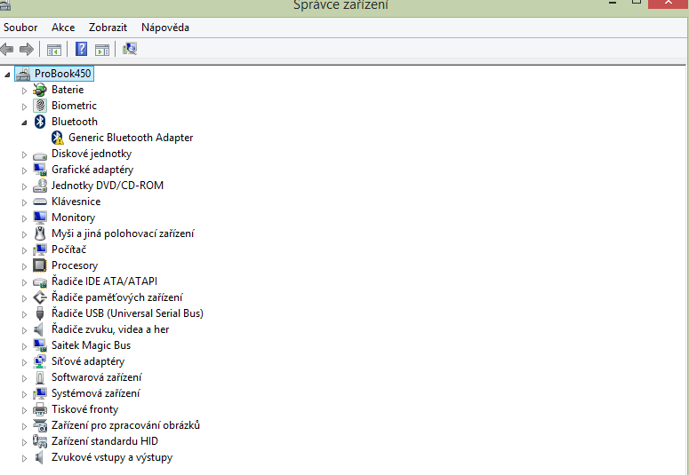Click the Zařízení standardu HID icon
The width and height of the screenshot is (689, 475).
click(40, 441)
